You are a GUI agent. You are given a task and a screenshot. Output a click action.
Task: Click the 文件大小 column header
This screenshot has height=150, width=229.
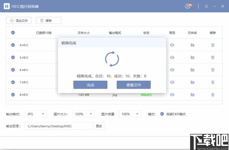point(84,33)
